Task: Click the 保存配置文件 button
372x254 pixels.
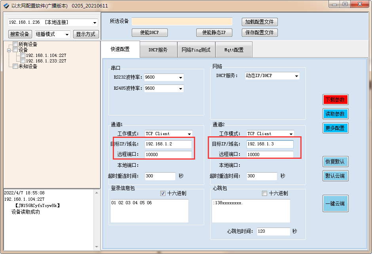Action: [x=259, y=32]
